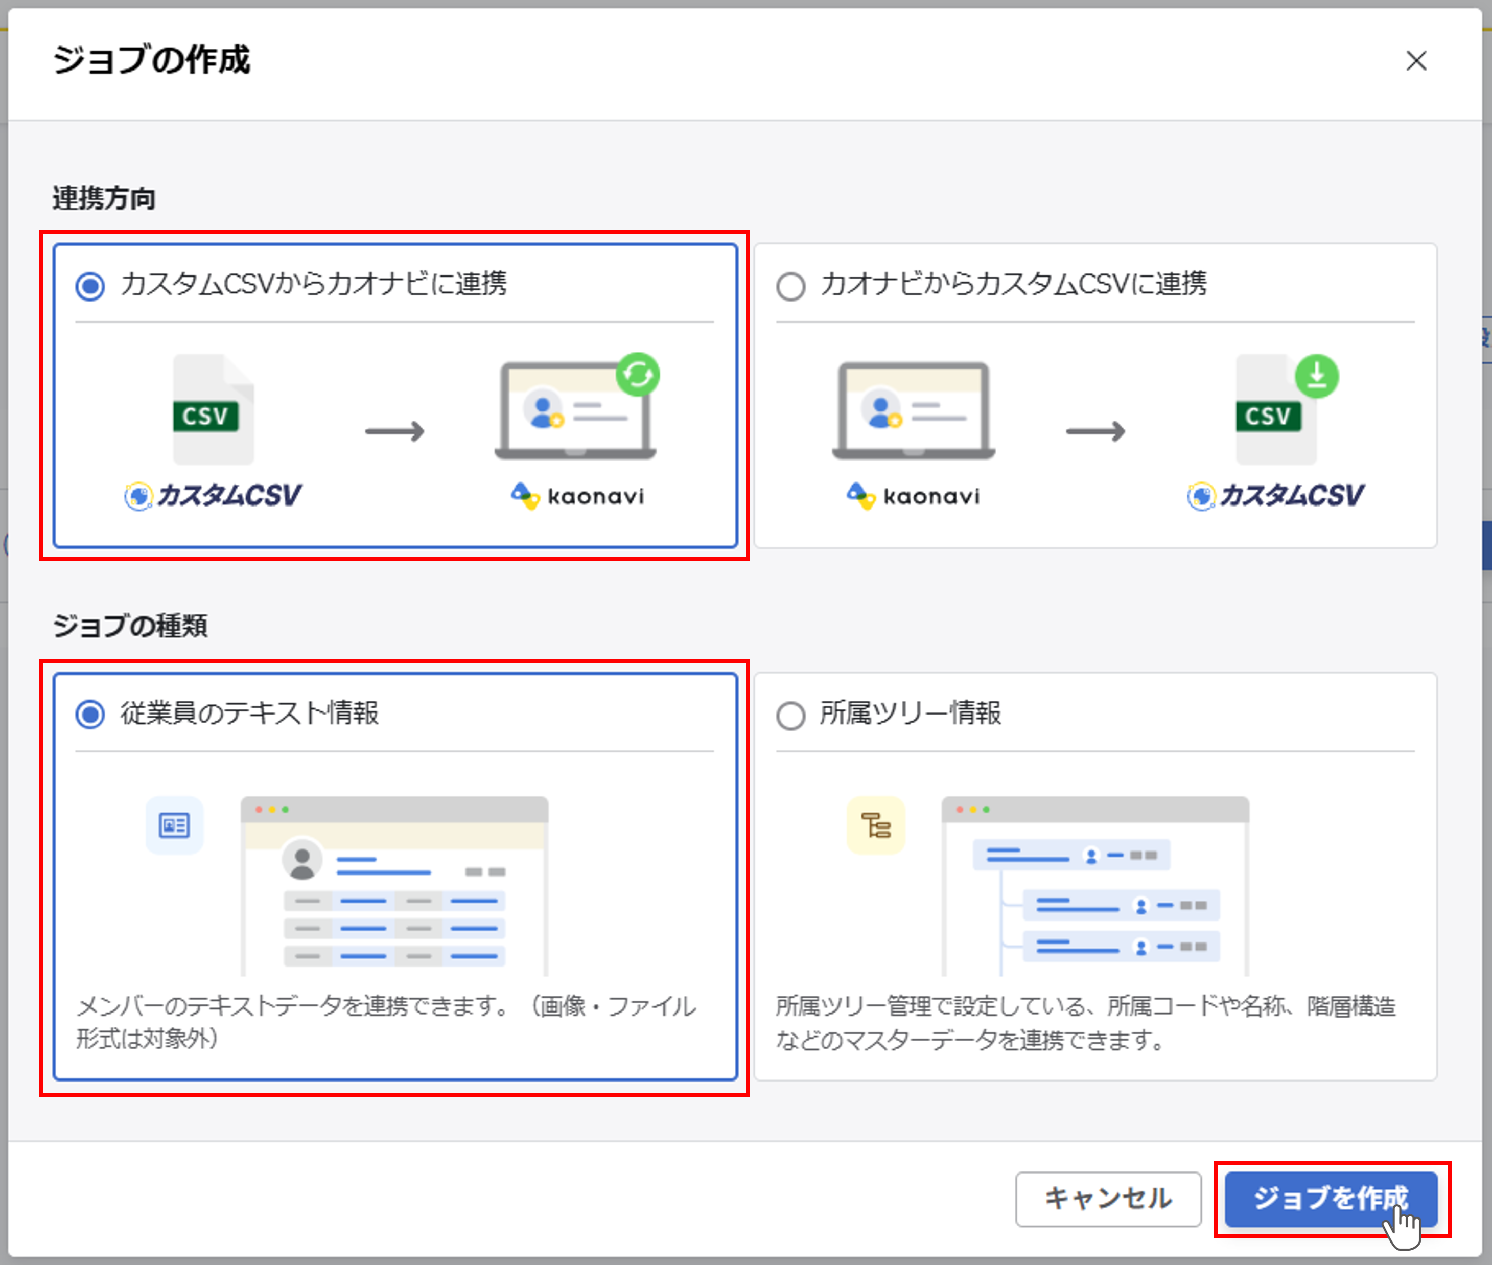Click the green sync refresh badge icon
This screenshot has width=1492, height=1265.
pos(637,374)
